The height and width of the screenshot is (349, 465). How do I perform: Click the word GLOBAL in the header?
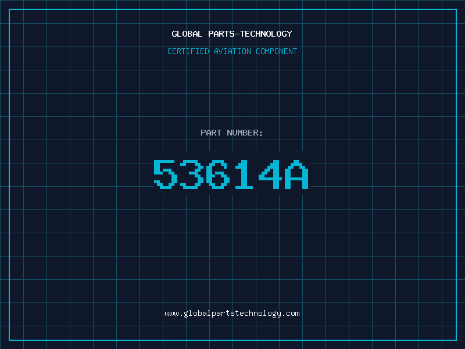pos(187,34)
